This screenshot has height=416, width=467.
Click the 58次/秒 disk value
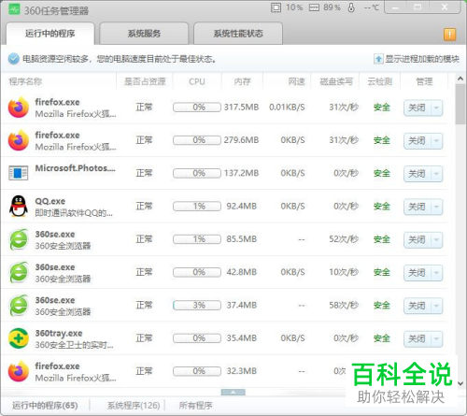coord(344,305)
